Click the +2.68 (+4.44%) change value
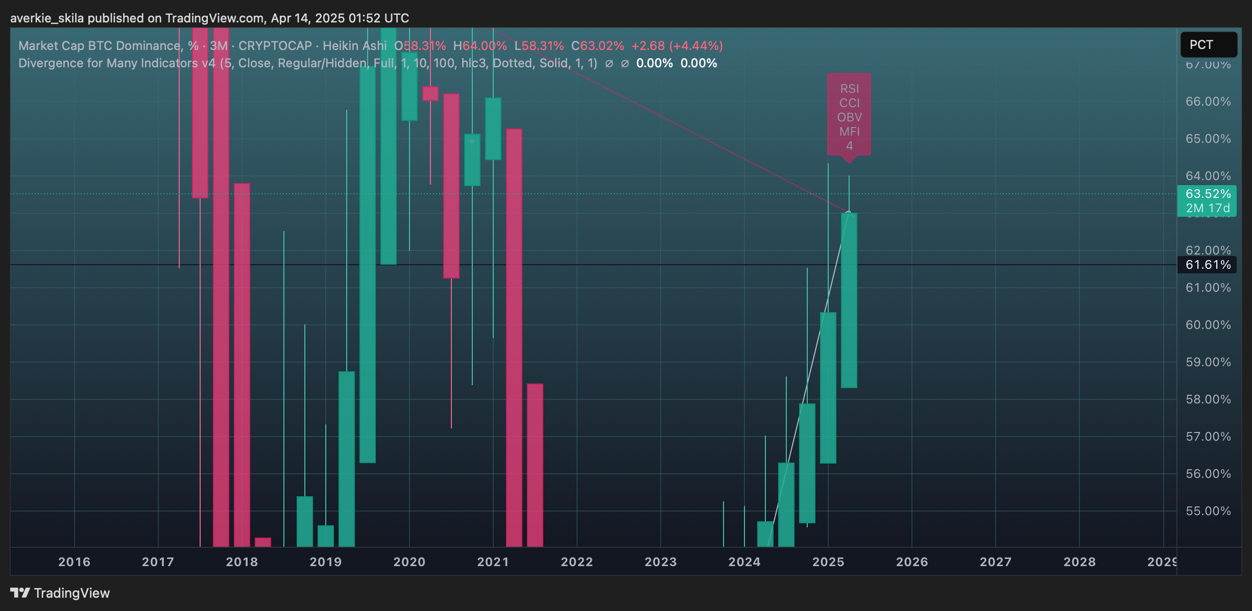 [x=677, y=46]
